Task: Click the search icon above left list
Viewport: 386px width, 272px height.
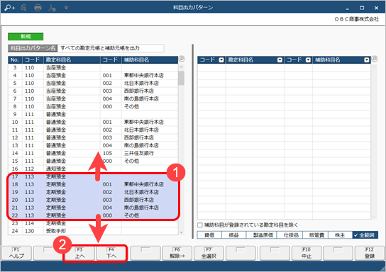Action: [182, 59]
